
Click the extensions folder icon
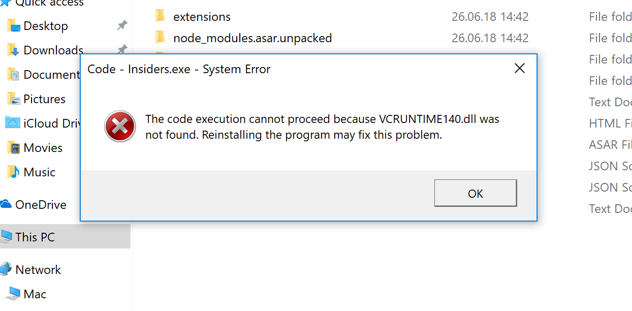click(x=160, y=16)
